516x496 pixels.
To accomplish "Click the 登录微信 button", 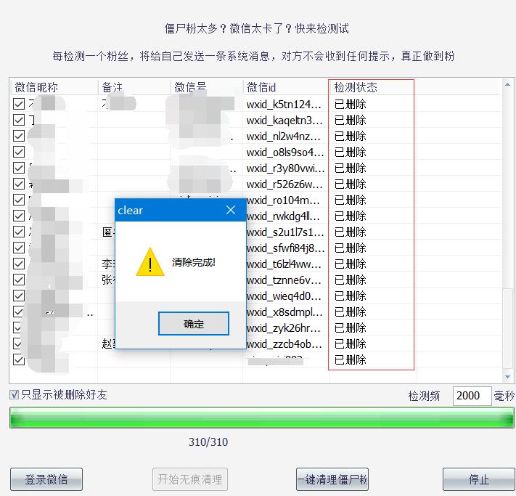I will [46, 479].
